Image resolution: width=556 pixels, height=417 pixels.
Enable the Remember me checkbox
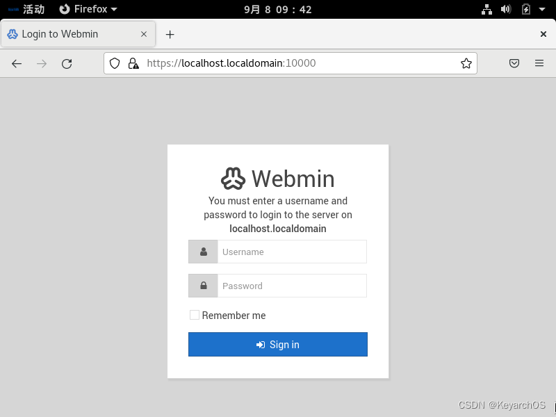click(195, 315)
